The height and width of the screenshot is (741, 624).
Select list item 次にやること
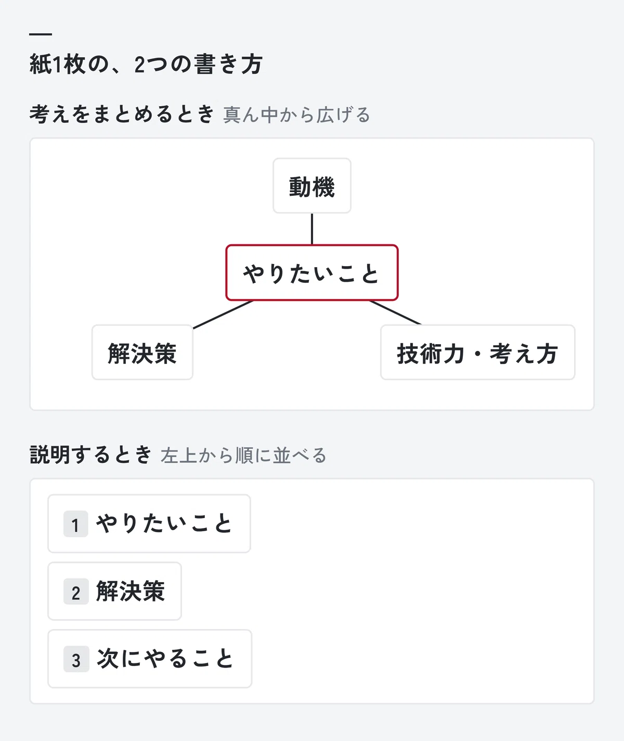tap(150, 659)
